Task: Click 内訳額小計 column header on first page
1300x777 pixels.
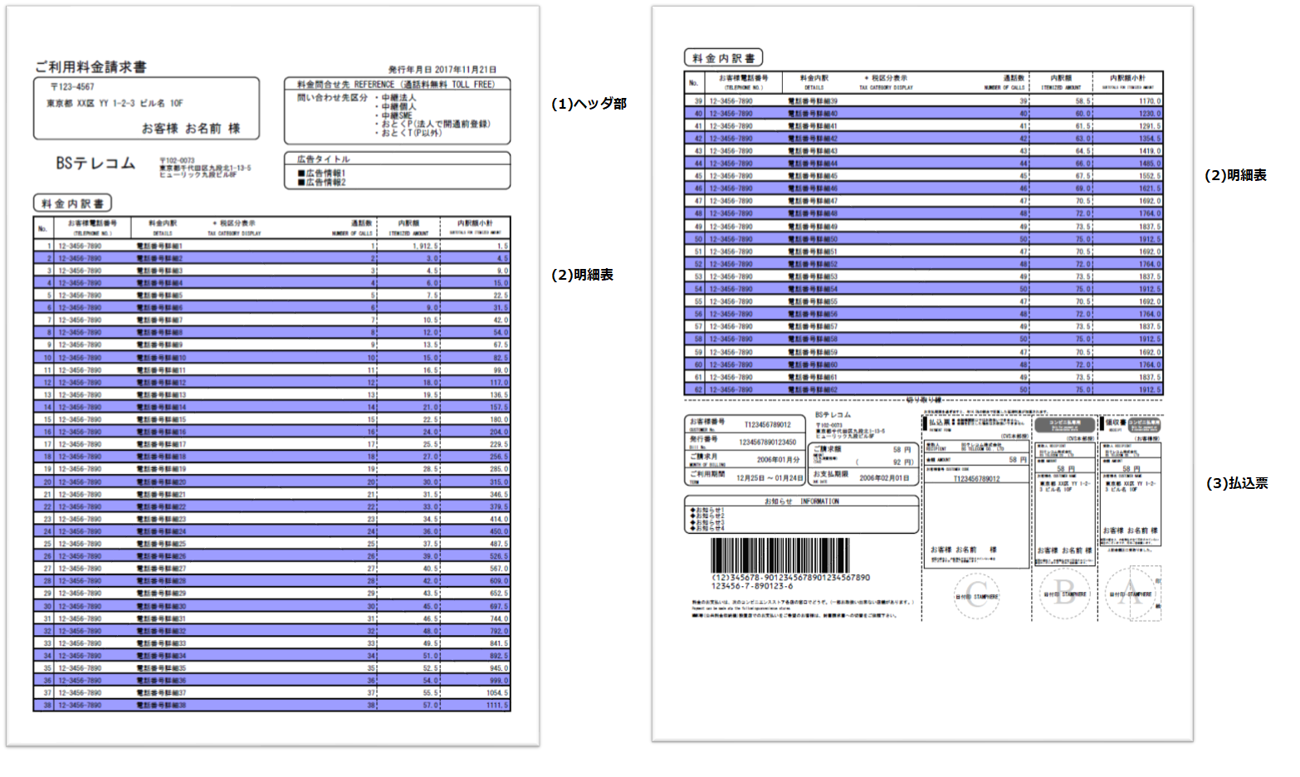Action: 476,223
